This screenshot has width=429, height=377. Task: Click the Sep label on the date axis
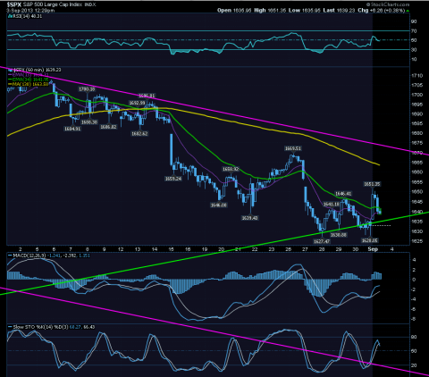[x=373, y=249]
